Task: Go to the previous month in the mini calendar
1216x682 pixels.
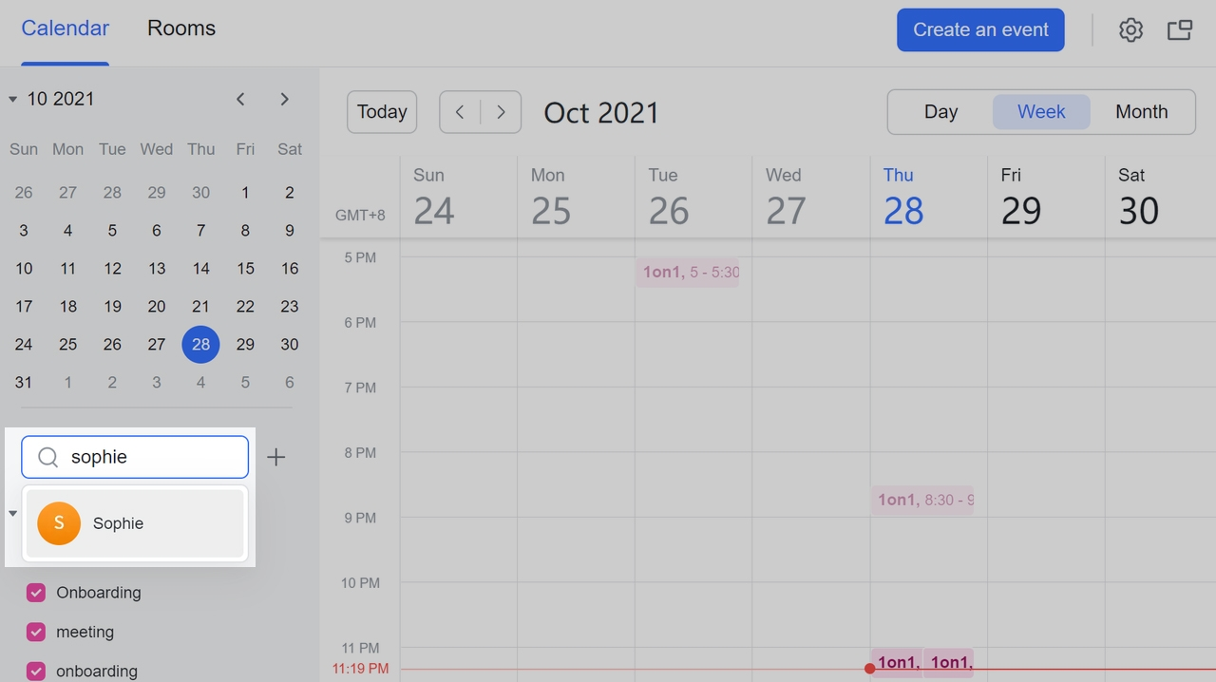Action: coord(241,99)
